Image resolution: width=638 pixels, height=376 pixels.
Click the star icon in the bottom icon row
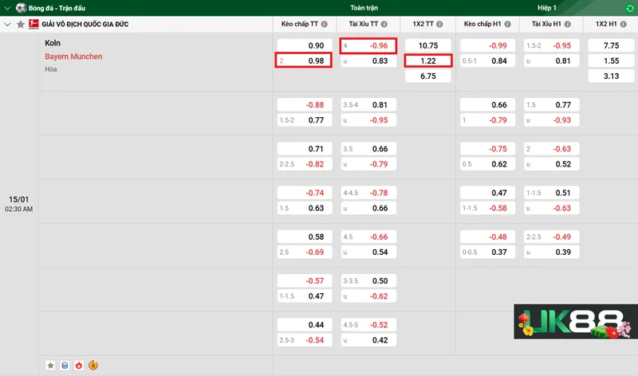coord(51,365)
